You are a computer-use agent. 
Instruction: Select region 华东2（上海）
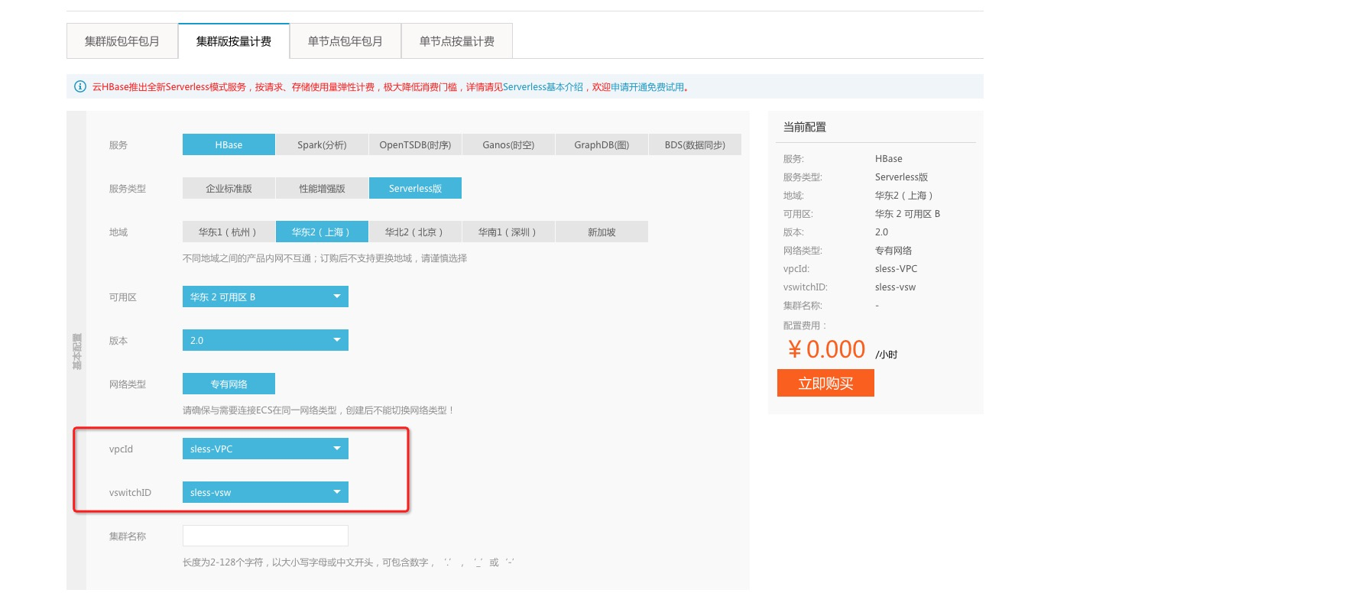tap(322, 232)
